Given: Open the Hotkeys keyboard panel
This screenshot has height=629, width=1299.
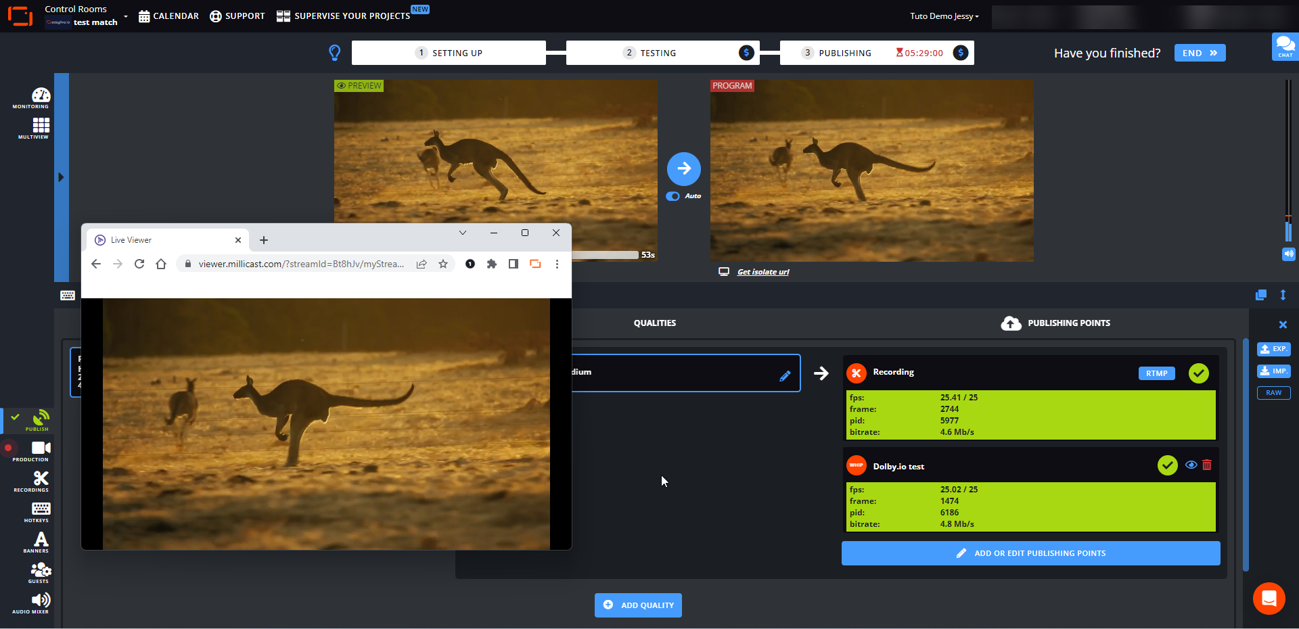Looking at the screenshot, I should [40, 511].
